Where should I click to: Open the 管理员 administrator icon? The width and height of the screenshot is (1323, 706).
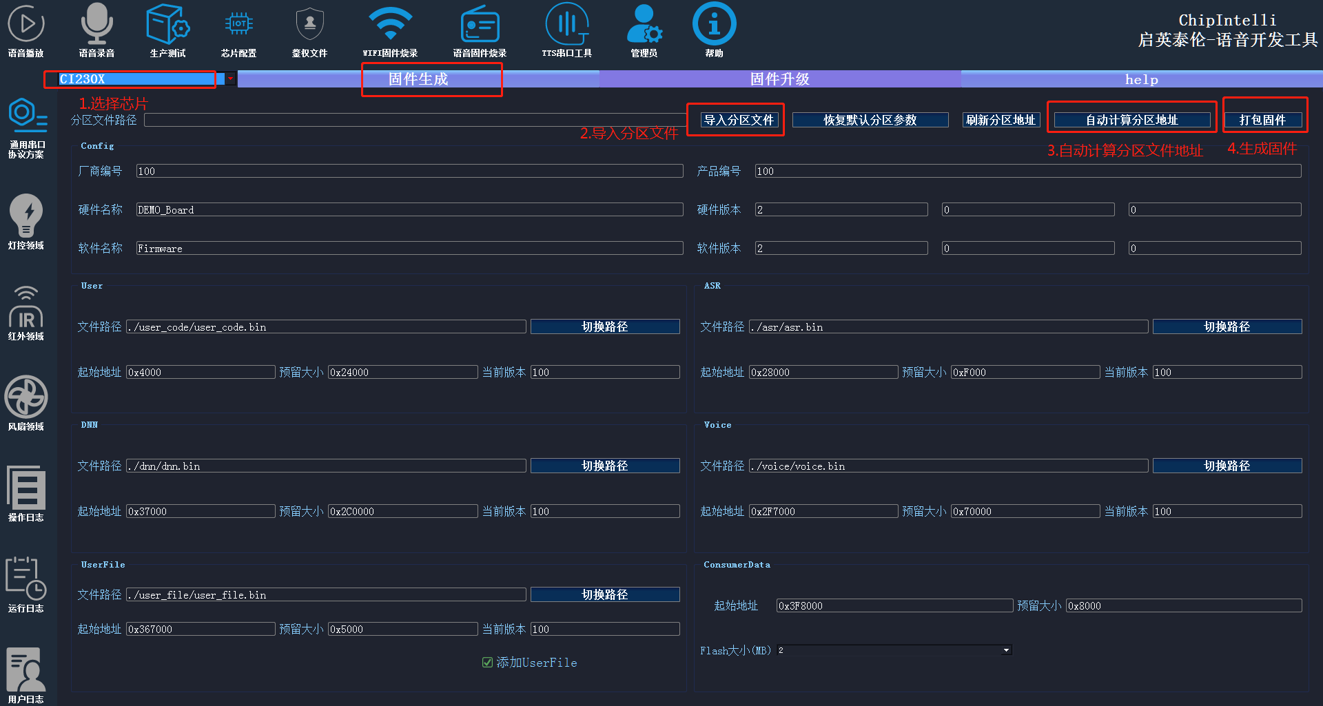pyautogui.click(x=644, y=31)
